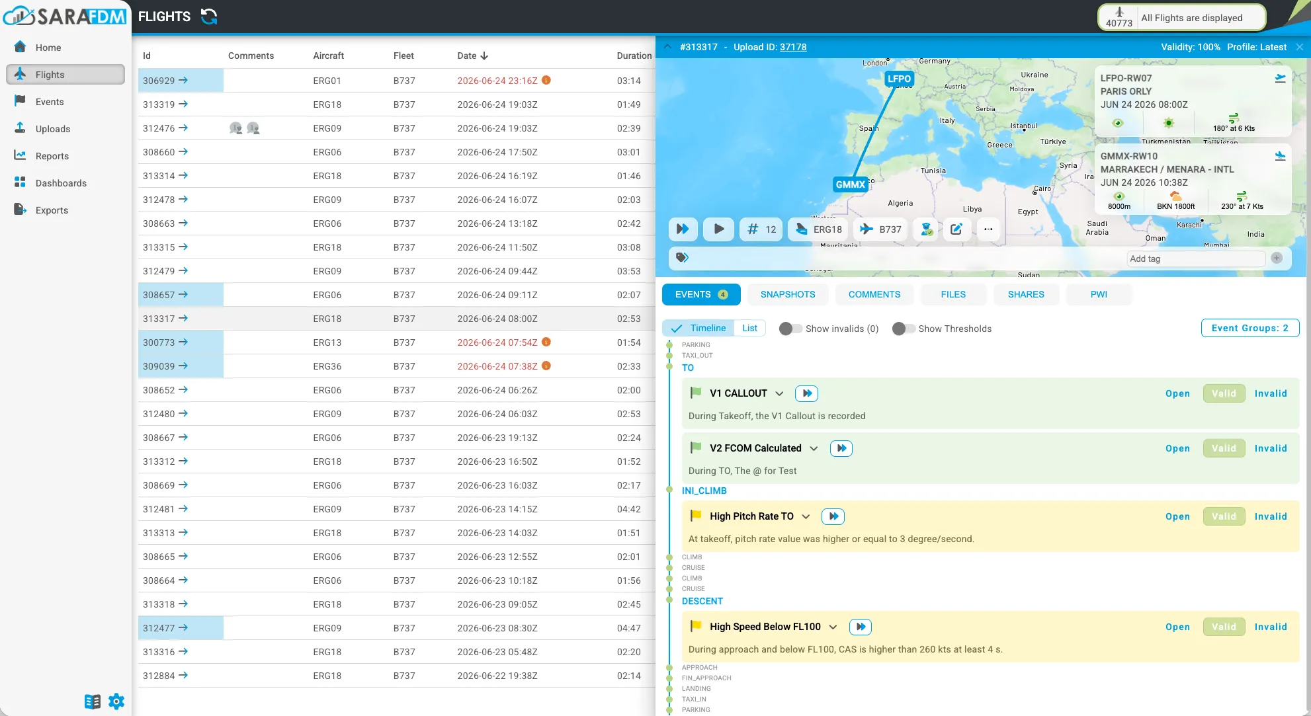Screen dimensions: 1311x716
Task: Replay the V1 CALLOUT event
Action: click(x=807, y=393)
